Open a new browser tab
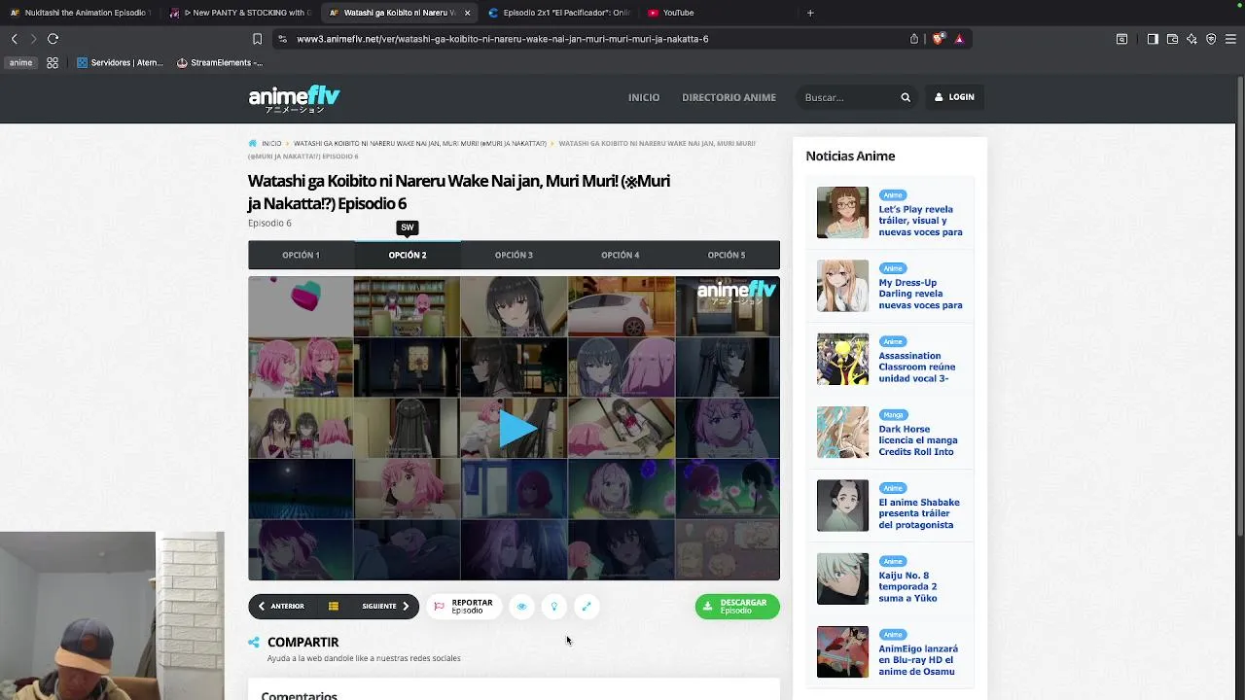1245x700 pixels. point(810,13)
